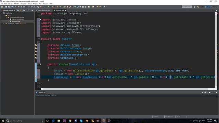Collapse the com.majoolwip.engine package node

click(6, 17)
